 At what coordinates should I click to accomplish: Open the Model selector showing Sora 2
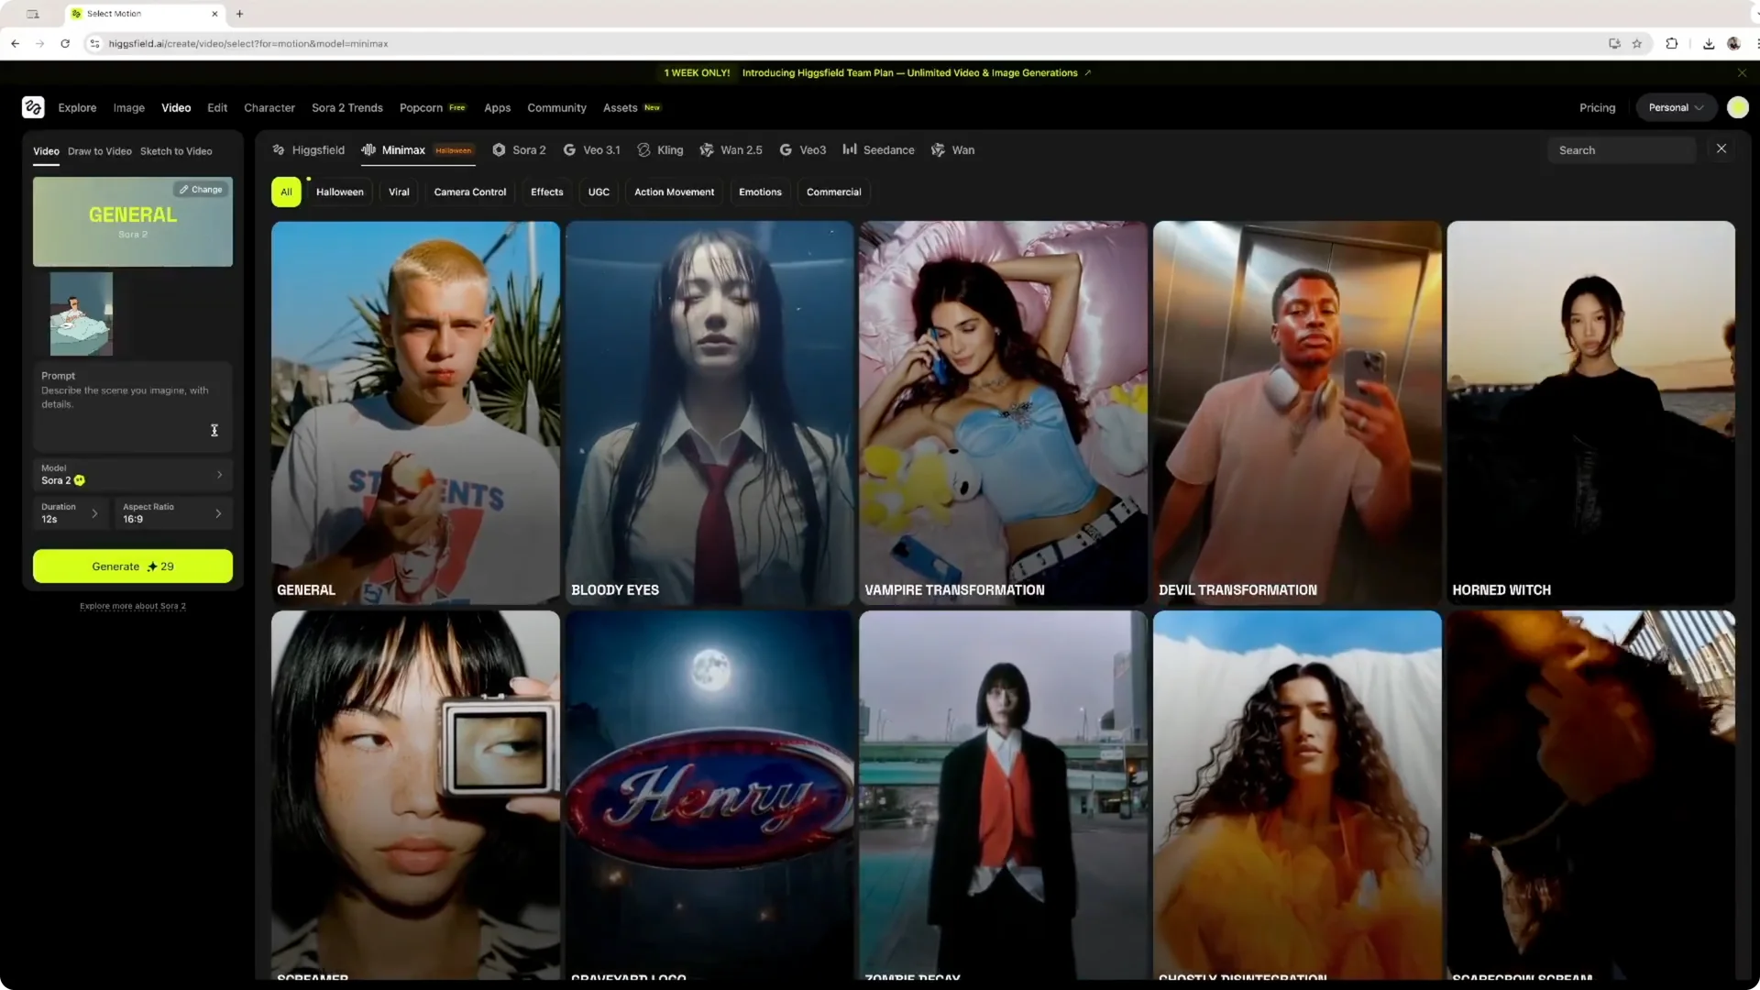[132, 475]
